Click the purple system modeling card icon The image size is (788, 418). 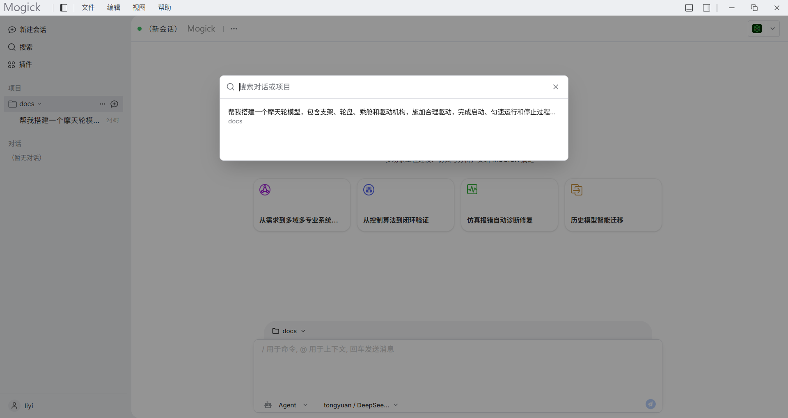click(x=265, y=190)
